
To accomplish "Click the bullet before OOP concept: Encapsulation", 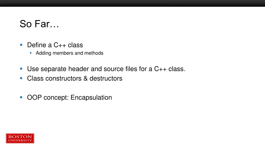I will [x=21, y=97].
